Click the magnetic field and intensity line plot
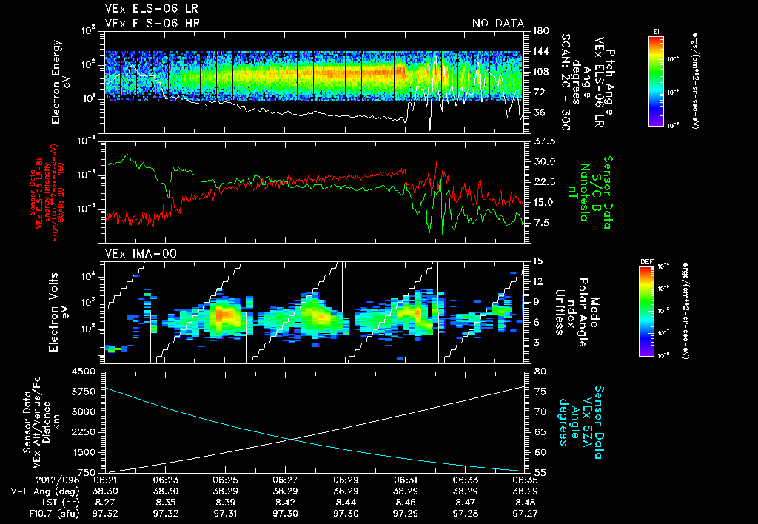Viewport: 758px width, 524px height. click(x=314, y=192)
